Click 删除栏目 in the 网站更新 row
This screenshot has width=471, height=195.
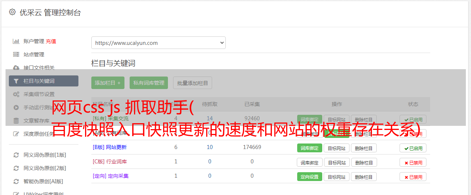[x=364, y=148]
